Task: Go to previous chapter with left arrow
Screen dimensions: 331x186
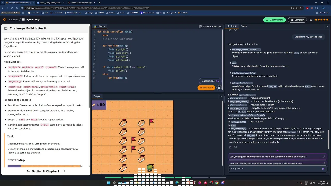Action: [x=28, y=171]
